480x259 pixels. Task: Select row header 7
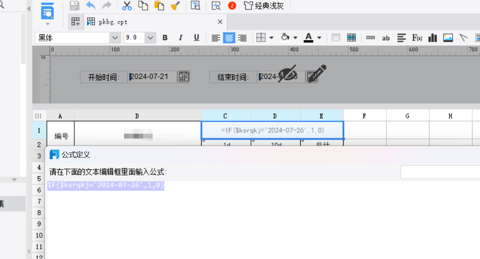click(x=39, y=201)
